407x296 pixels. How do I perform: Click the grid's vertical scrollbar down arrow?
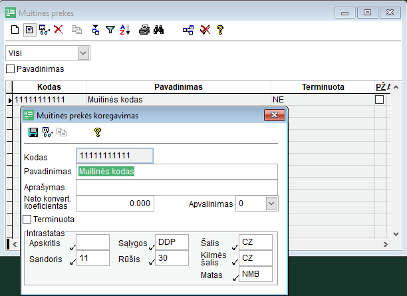coord(396,233)
